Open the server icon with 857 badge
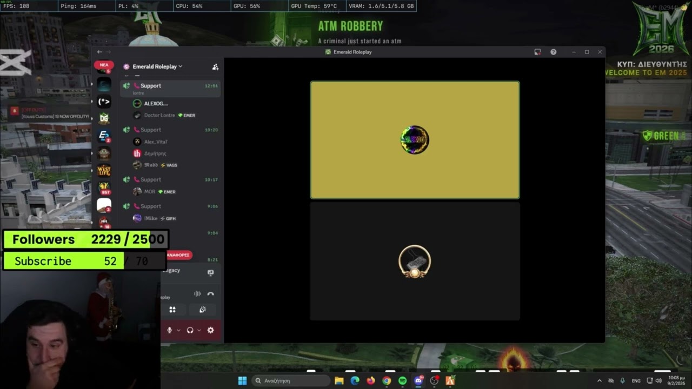Image resolution: width=692 pixels, height=389 pixels. [x=104, y=188]
